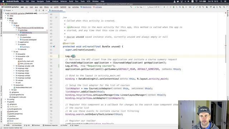Click onCreate in navigation breadcrumb

tap(98, 7)
